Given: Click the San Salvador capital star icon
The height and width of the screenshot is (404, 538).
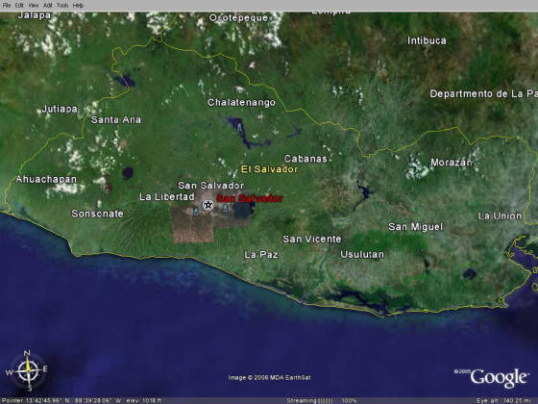Looking at the screenshot, I should click(x=208, y=206).
